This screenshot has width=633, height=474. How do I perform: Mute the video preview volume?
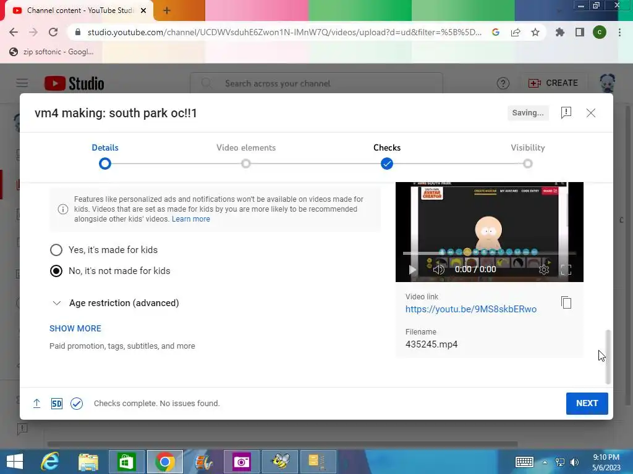coord(438,269)
